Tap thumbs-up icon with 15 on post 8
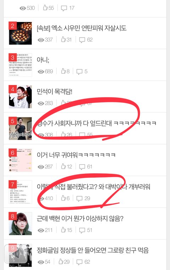 (x=63, y=230)
